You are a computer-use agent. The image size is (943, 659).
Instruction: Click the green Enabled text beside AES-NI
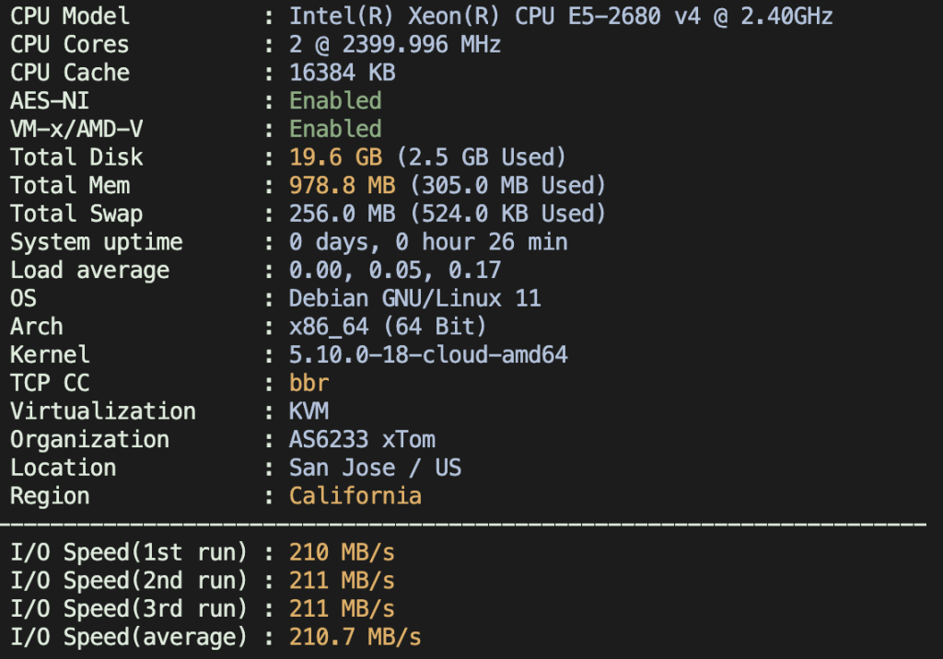click(x=335, y=101)
